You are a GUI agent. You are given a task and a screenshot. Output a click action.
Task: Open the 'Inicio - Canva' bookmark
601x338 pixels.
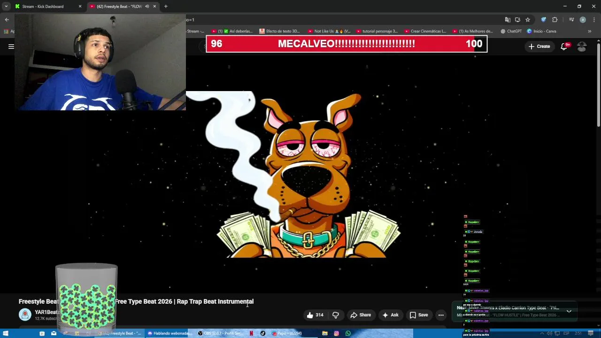[541, 31]
